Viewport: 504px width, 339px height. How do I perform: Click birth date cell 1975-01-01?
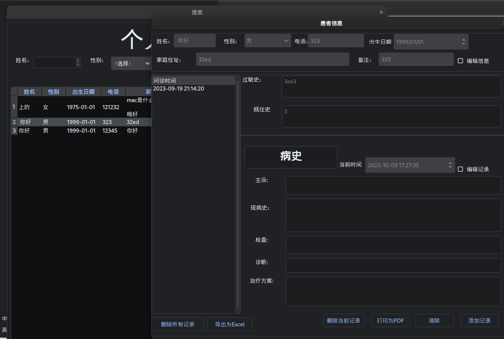pos(84,107)
